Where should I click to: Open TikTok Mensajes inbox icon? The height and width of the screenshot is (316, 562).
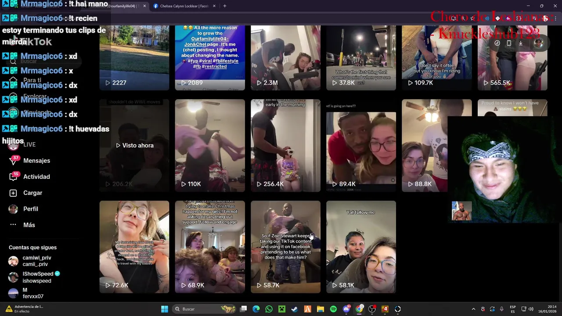[14, 161]
